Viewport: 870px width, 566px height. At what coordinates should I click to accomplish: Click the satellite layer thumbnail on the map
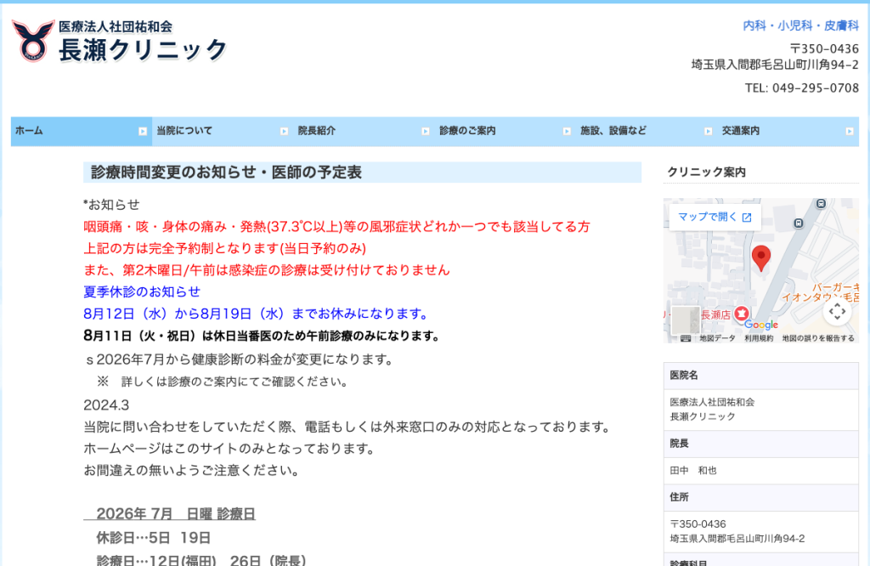(x=686, y=320)
